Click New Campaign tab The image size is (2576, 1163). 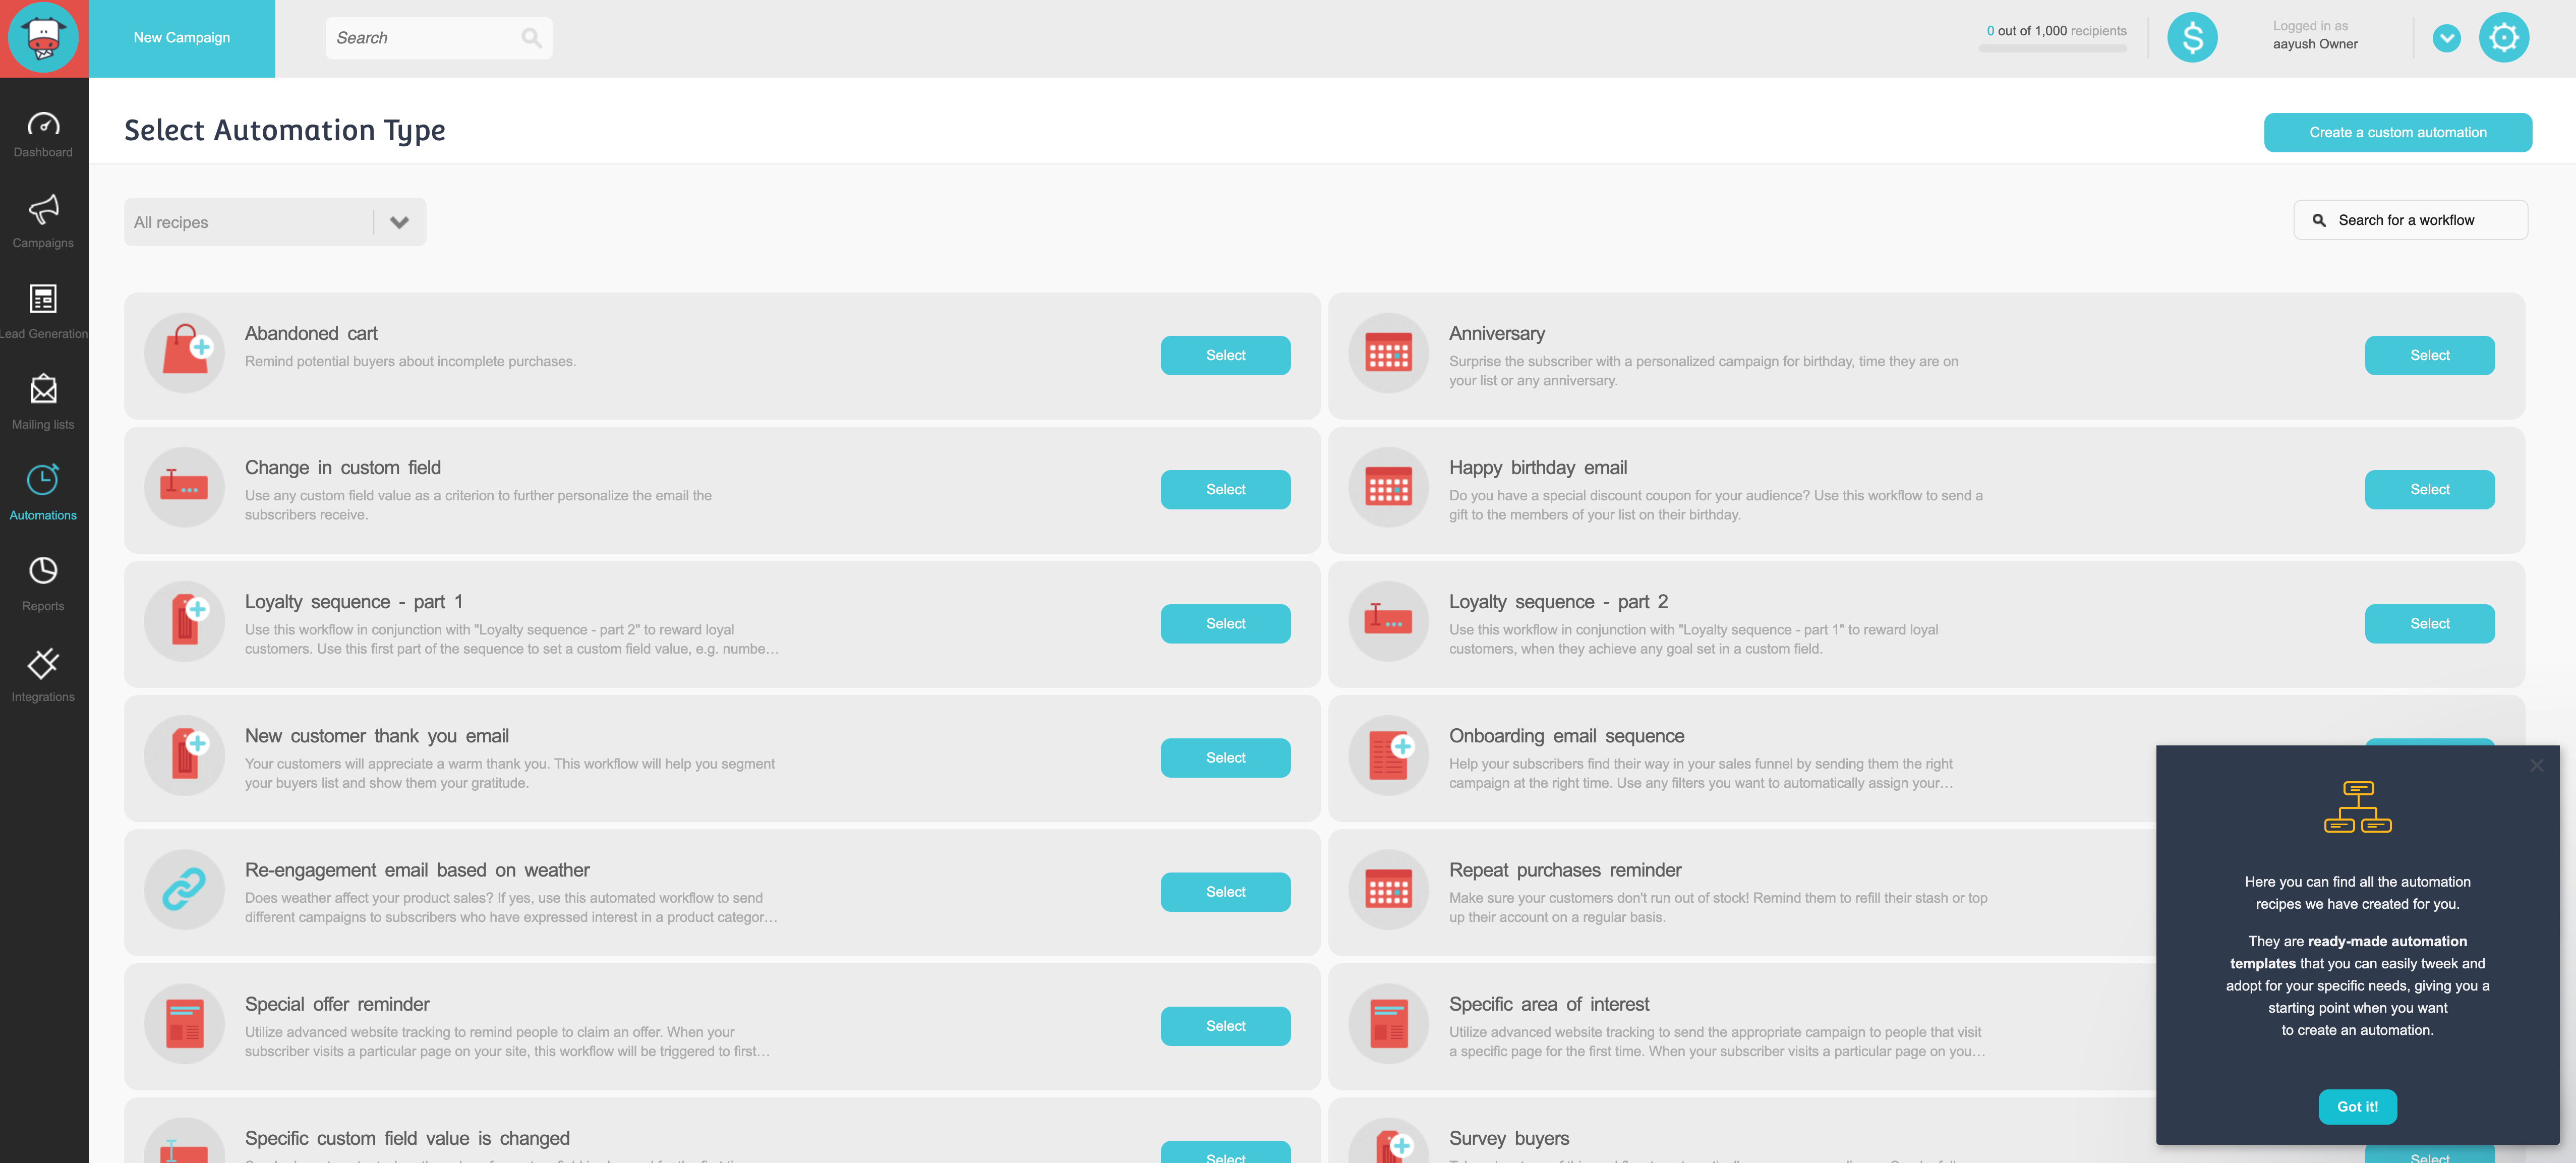(x=182, y=38)
